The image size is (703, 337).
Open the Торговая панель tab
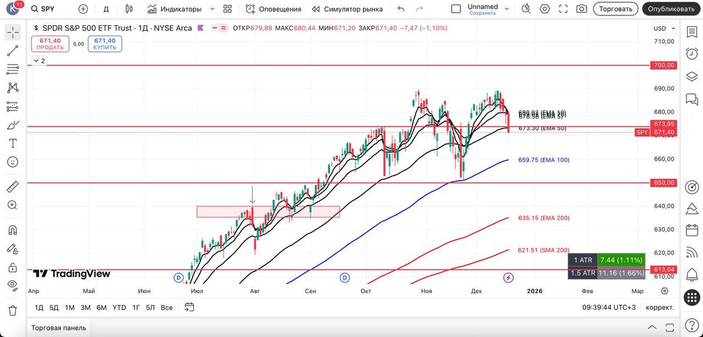pyautogui.click(x=59, y=328)
